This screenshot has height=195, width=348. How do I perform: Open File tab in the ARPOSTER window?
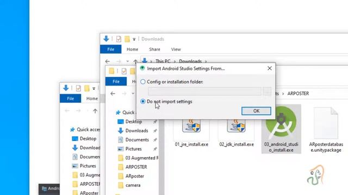pyautogui.click(x=116, y=82)
